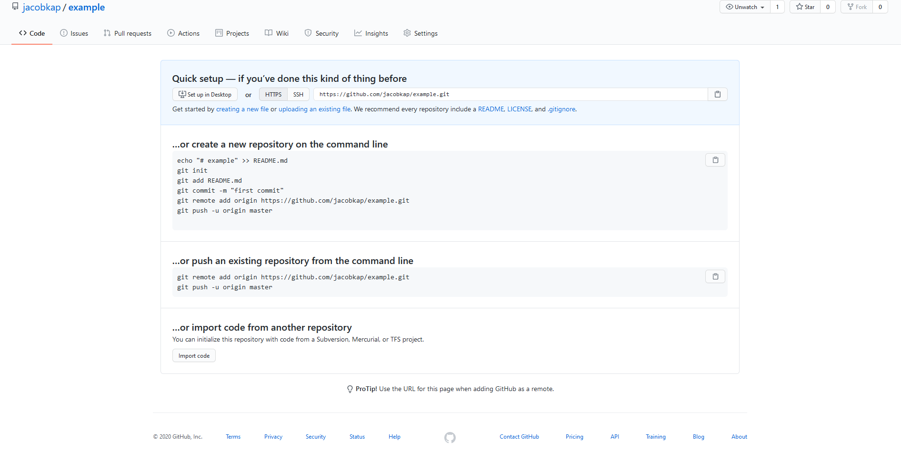Go to the Issues tab
Image resolution: width=901 pixels, height=461 pixels.
[x=74, y=33]
